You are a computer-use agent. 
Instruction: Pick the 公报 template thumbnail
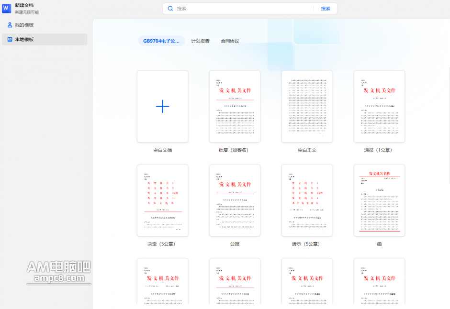[235, 200]
